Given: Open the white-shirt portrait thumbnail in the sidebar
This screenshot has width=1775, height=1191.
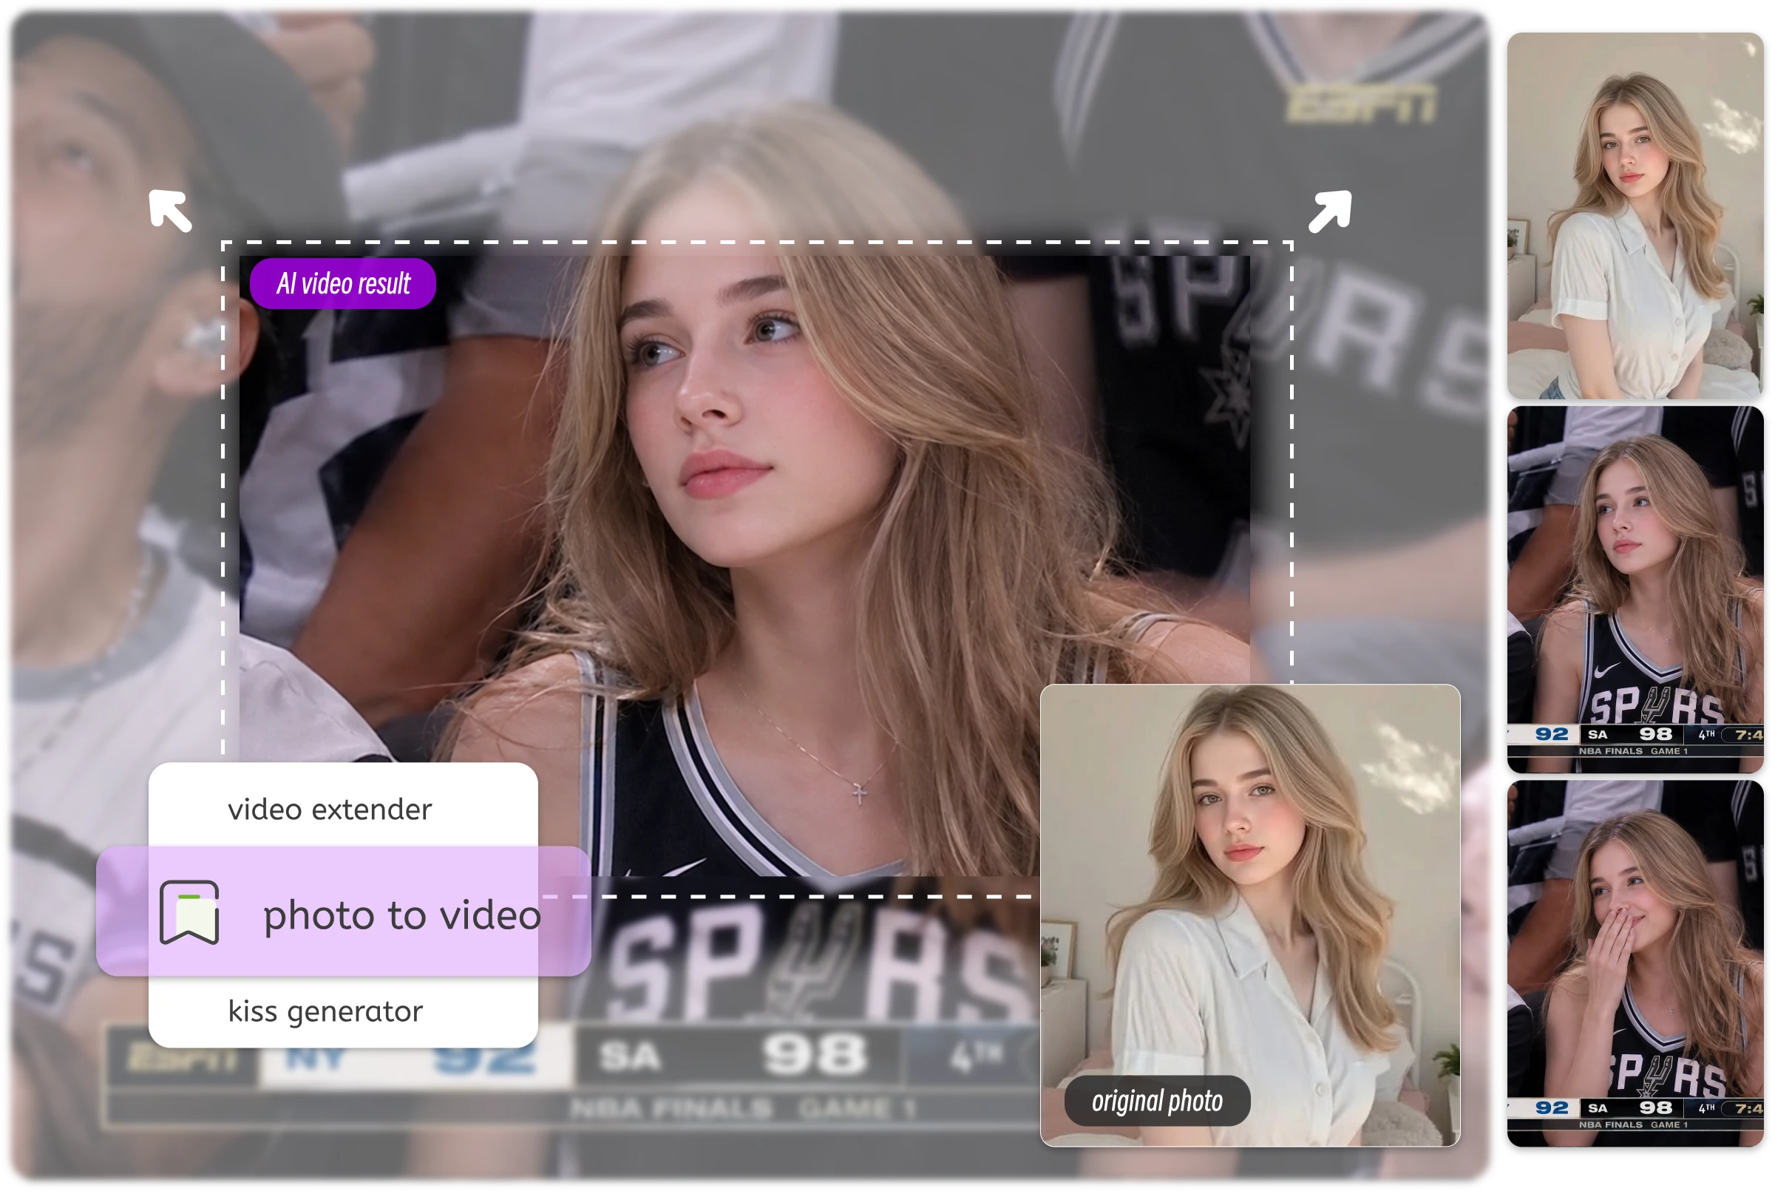Looking at the screenshot, I should pos(1635,216).
